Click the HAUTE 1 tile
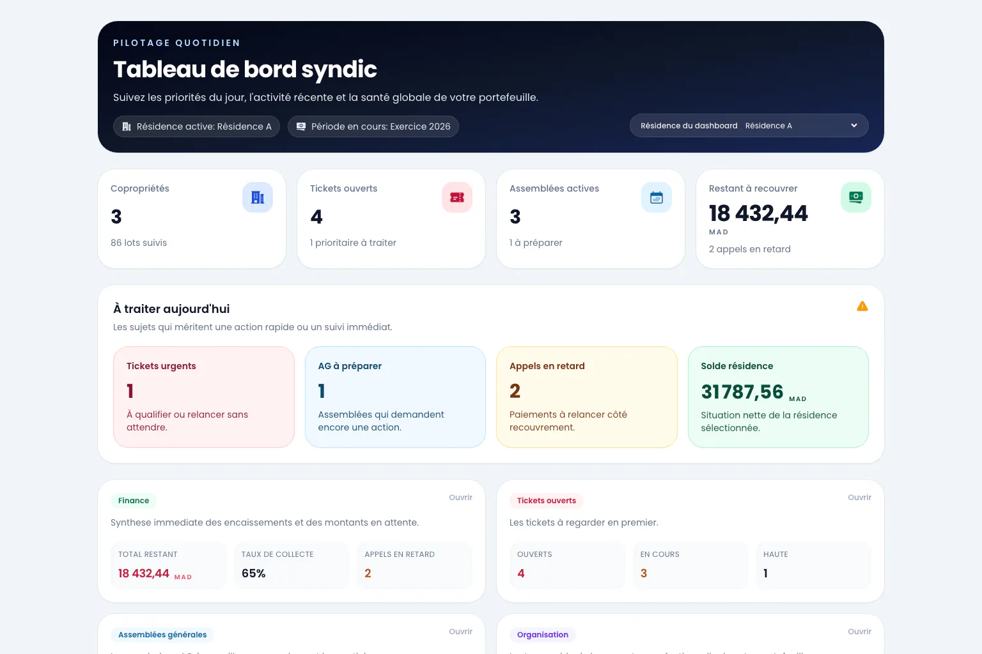 tap(814, 566)
